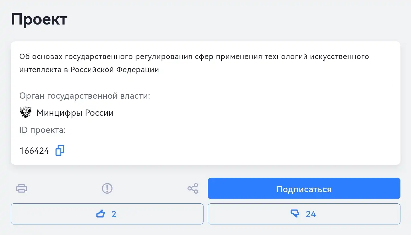Click the dislike count number 24
Screen dimensions: 411x235
[311, 214]
